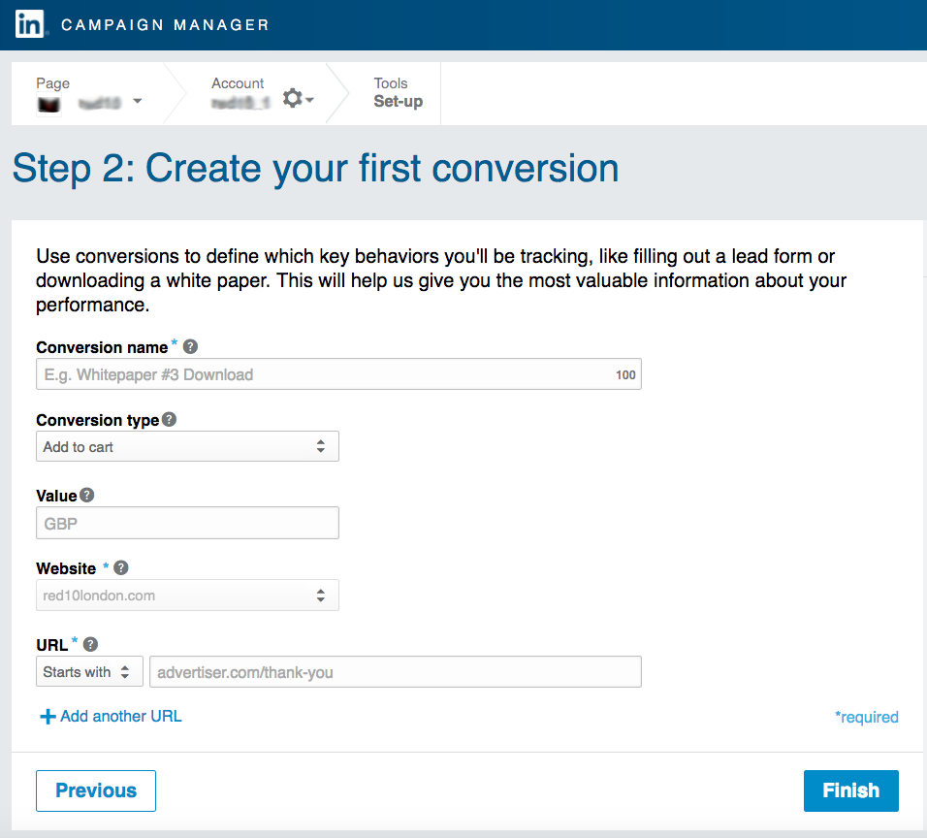
Task: Select the Account breadcrumb item
Action: (239, 93)
